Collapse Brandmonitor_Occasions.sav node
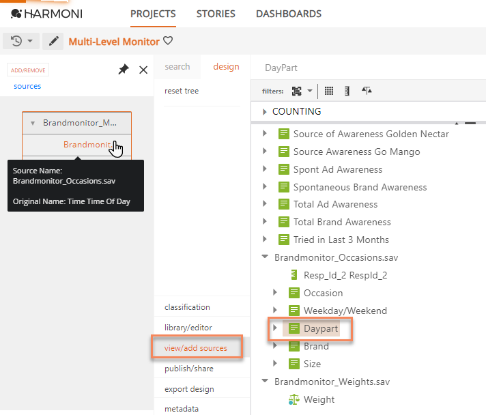 (x=265, y=257)
